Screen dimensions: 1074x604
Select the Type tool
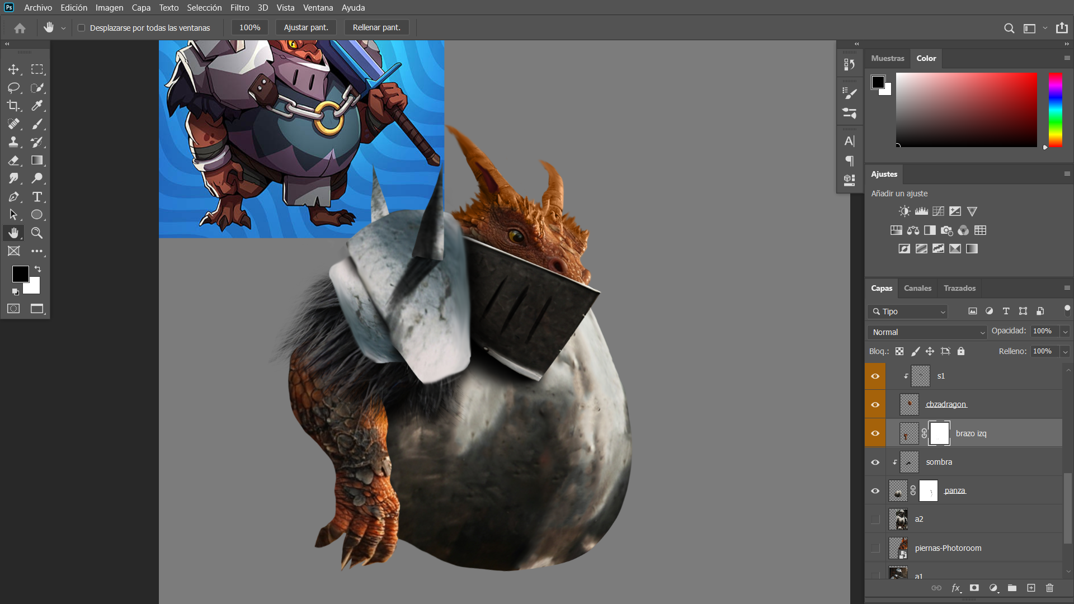(37, 197)
